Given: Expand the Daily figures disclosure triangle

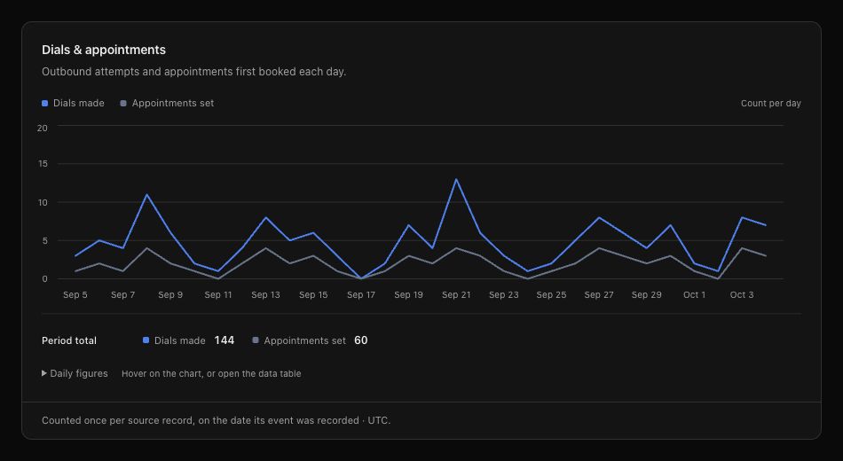Looking at the screenshot, I should click(x=44, y=373).
